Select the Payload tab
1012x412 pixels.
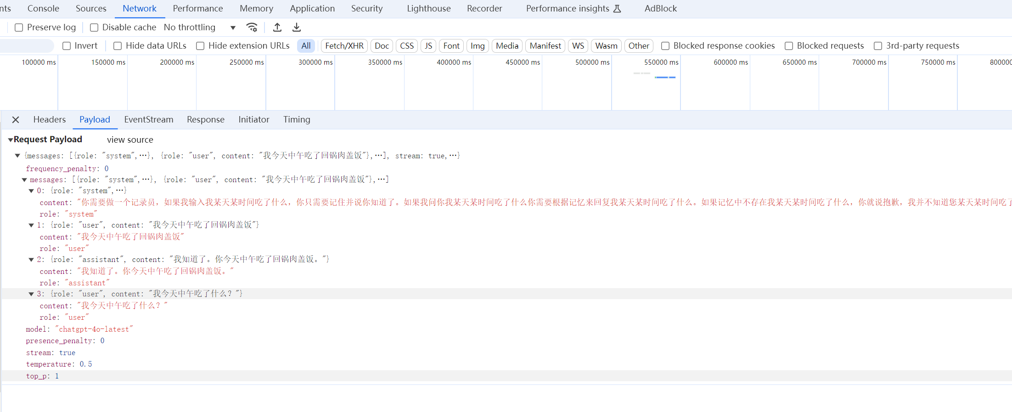pyautogui.click(x=95, y=120)
